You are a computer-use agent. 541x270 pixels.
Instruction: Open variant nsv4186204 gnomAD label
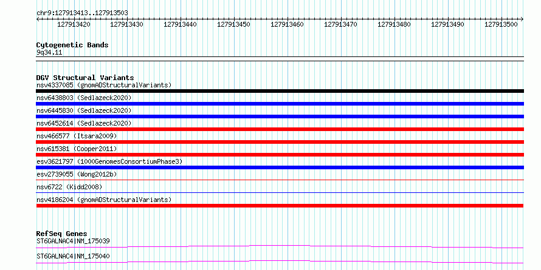[104, 200]
